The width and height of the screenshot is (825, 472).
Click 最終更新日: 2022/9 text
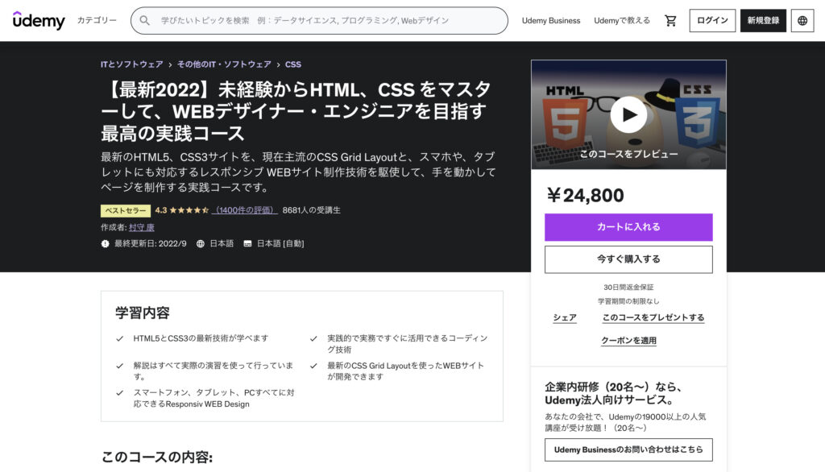point(151,243)
